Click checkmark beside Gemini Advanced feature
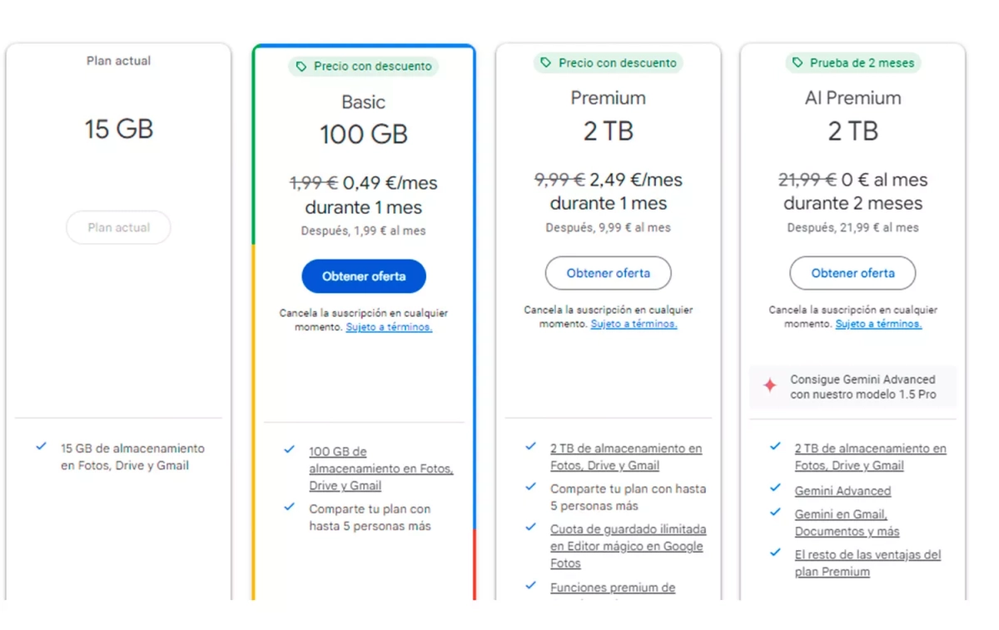The width and height of the screenshot is (999, 630). (x=776, y=489)
